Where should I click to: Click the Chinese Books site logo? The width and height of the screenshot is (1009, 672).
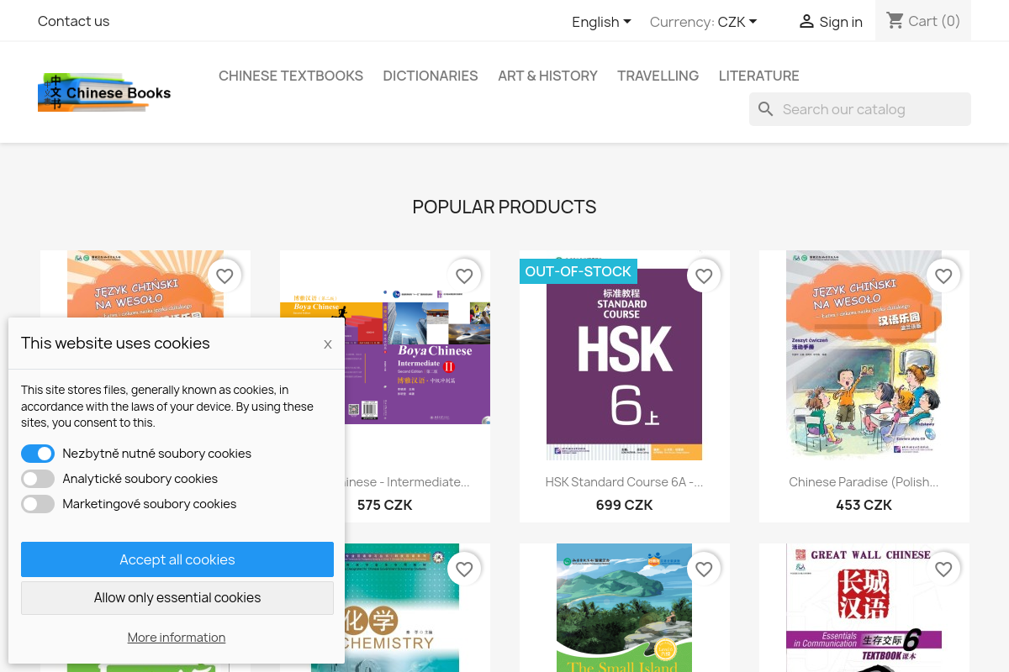104,92
